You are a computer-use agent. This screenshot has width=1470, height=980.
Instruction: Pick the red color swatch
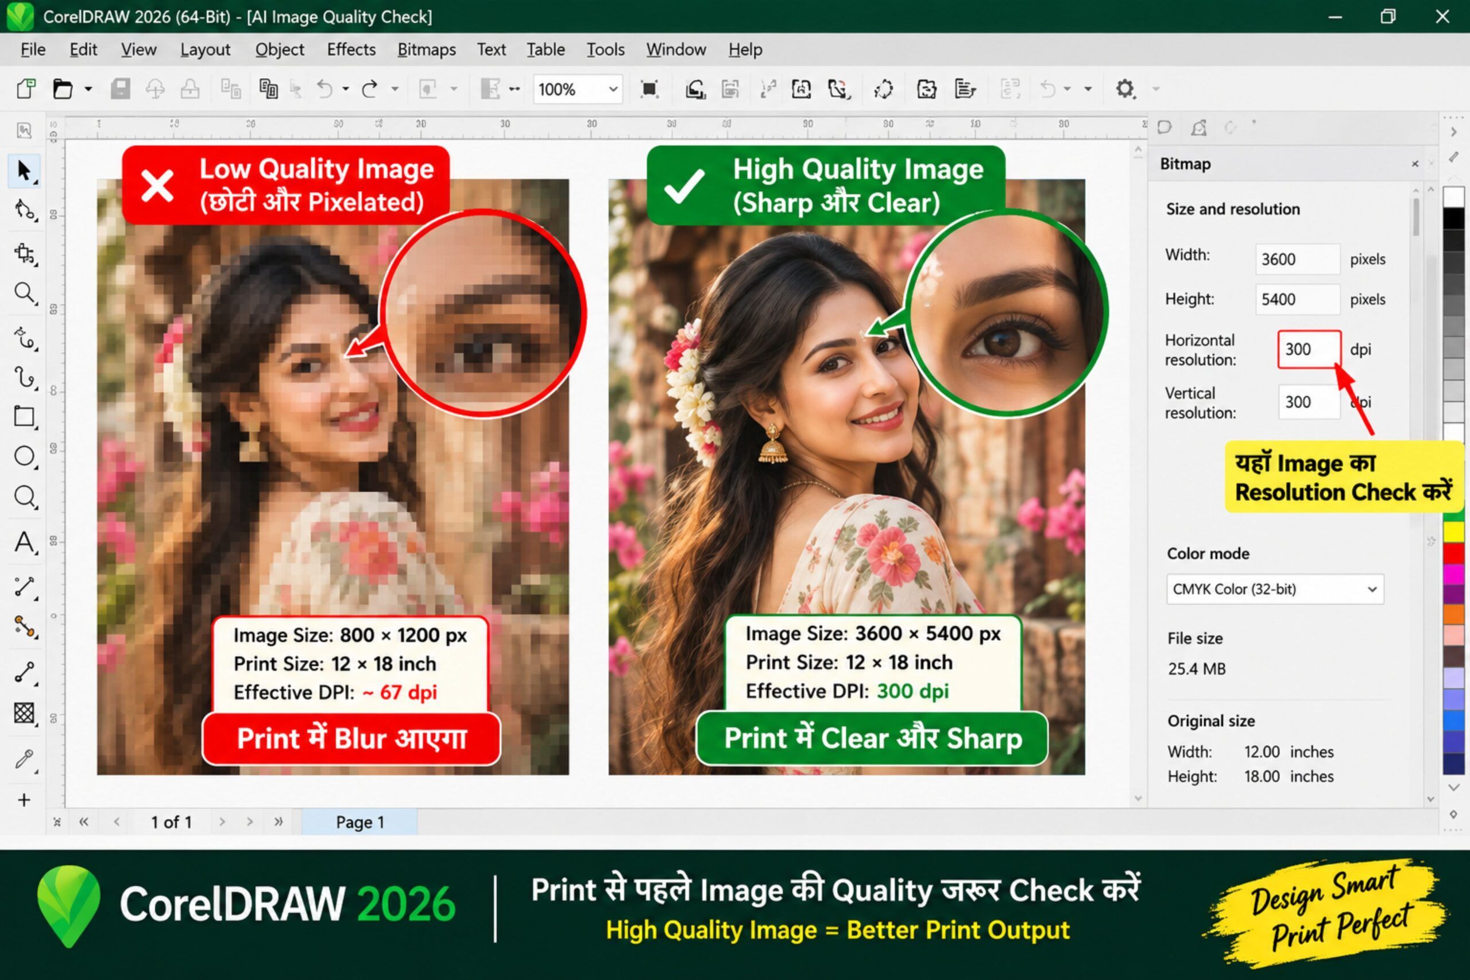click(1454, 553)
